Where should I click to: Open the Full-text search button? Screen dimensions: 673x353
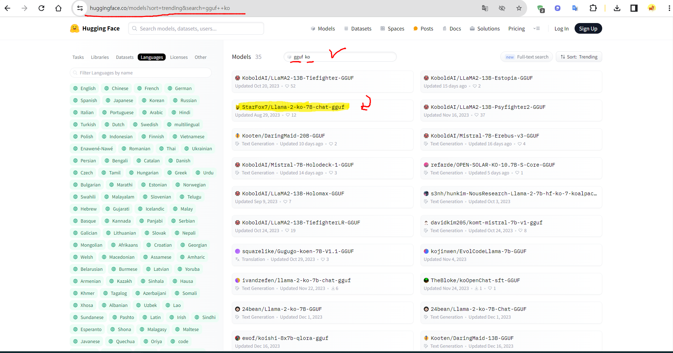click(x=527, y=57)
